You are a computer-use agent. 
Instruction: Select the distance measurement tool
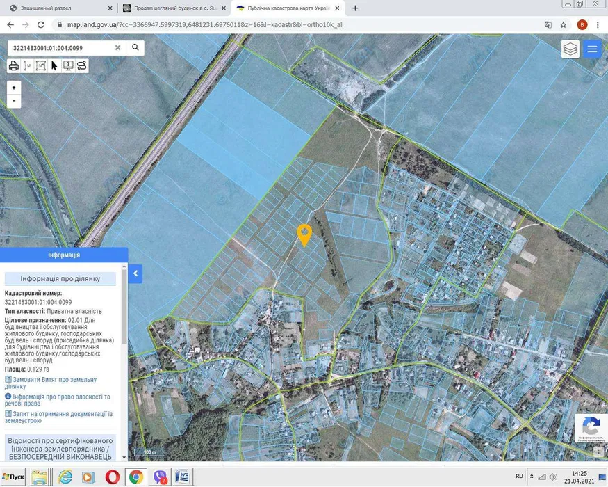pyautogui.click(x=27, y=66)
